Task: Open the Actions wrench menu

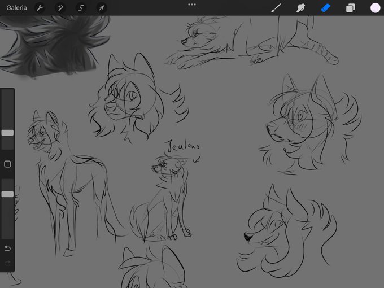Action: (40, 8)
